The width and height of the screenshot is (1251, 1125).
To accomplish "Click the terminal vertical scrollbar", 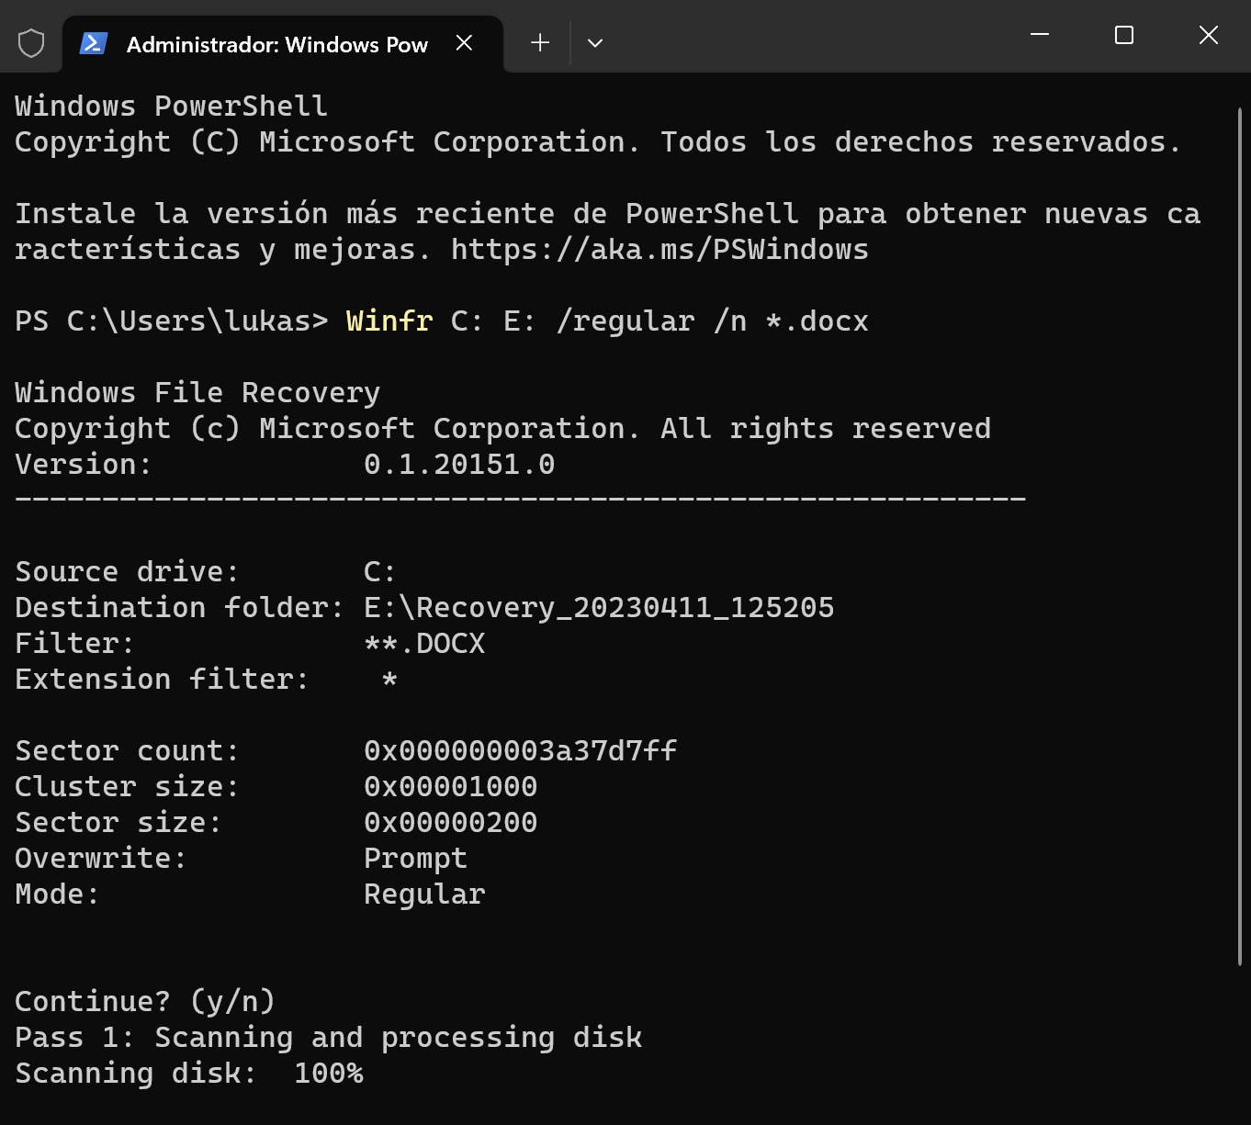I will point(1239,537).
